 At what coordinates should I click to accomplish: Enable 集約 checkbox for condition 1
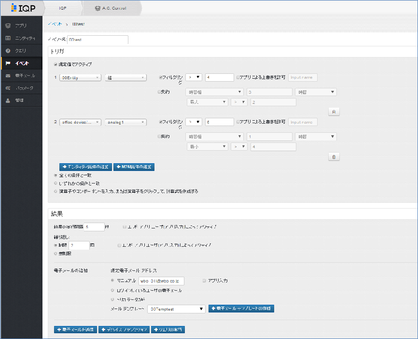click(160, 92)
